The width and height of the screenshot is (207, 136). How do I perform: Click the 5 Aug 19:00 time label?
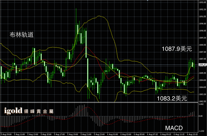pyautogui.click(x=73, y=134)
